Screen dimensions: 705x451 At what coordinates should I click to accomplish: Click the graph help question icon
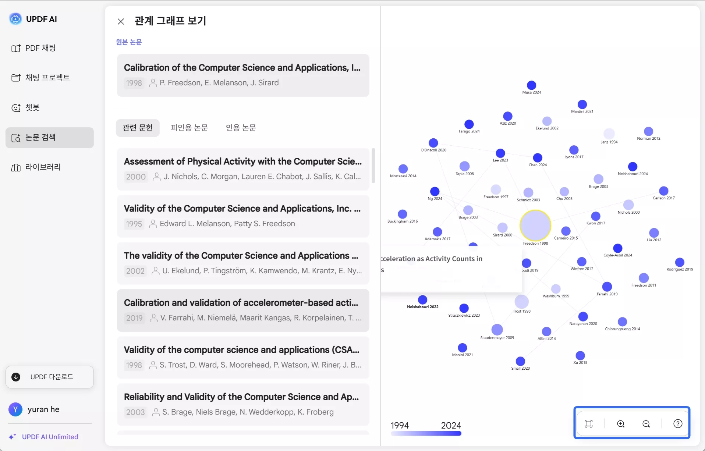[678, 424]
